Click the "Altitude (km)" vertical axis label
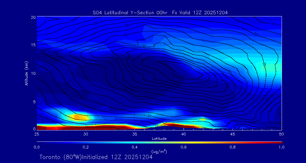This screenshot has width=306, height=163. pos(26,73)
